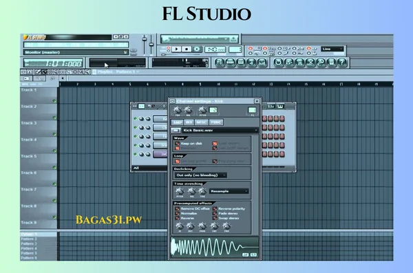Open the Playlist - Pattern 1 title dropdown
The width and height of the screenshot is (413, 273).
(x=118, y=72)
